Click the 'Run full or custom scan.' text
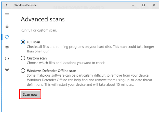Screen dimensions: 161x114 [x=39, y=30]
